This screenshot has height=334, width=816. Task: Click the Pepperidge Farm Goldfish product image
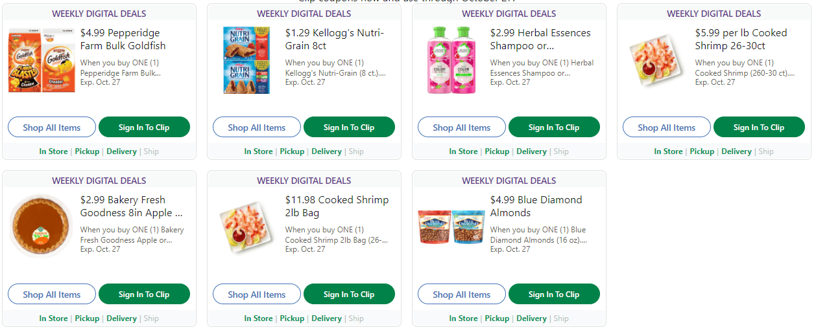pos(40,61)
